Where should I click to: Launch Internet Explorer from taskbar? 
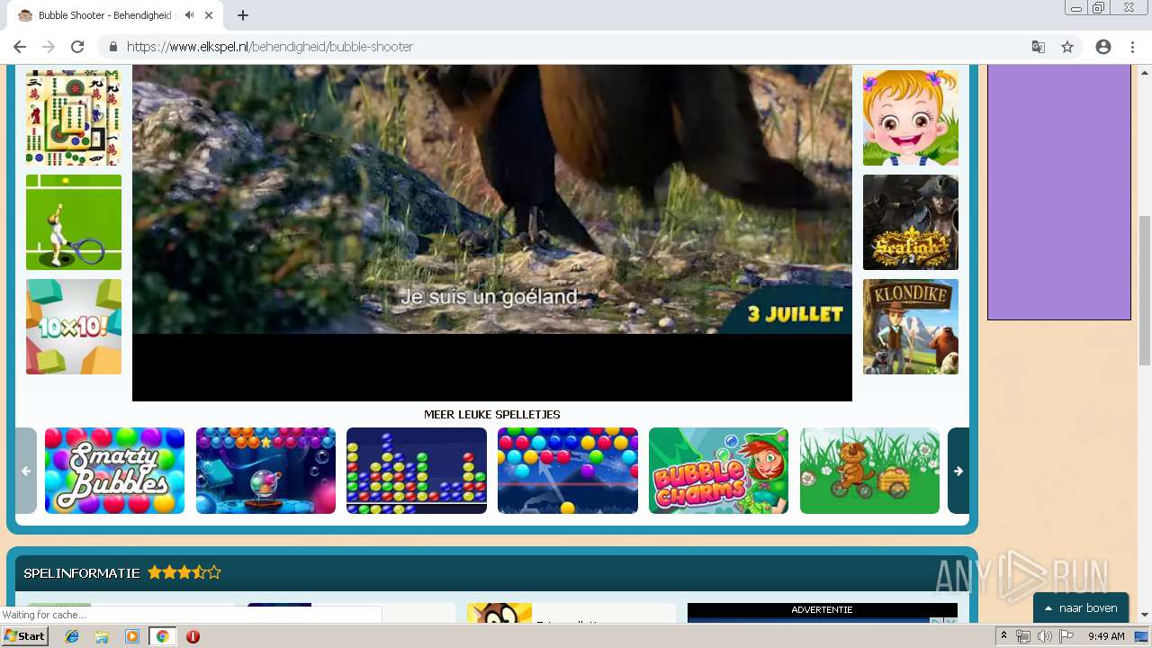click(72, 636)
